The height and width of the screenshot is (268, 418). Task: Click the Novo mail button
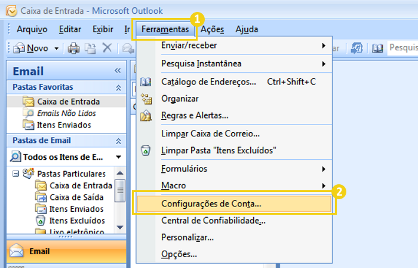(x=31, y=48)
